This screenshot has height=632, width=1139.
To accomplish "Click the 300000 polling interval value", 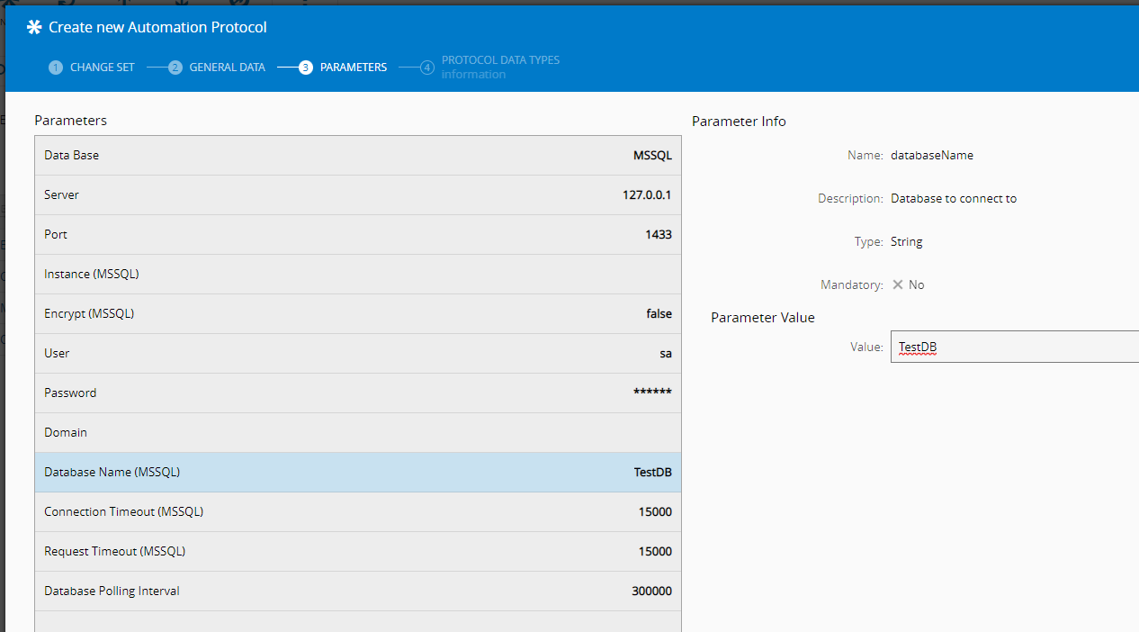I will [651, 591].
